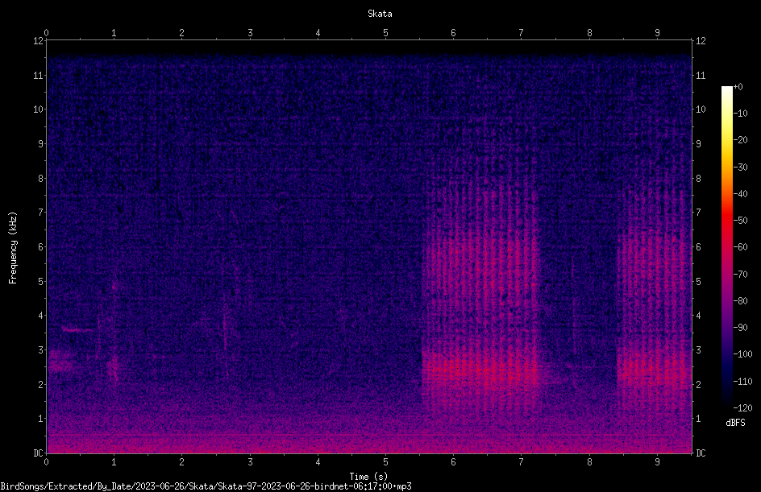
Task: Click the "3" tick on the bottom time axis
Action: click(x=250, y=462)
